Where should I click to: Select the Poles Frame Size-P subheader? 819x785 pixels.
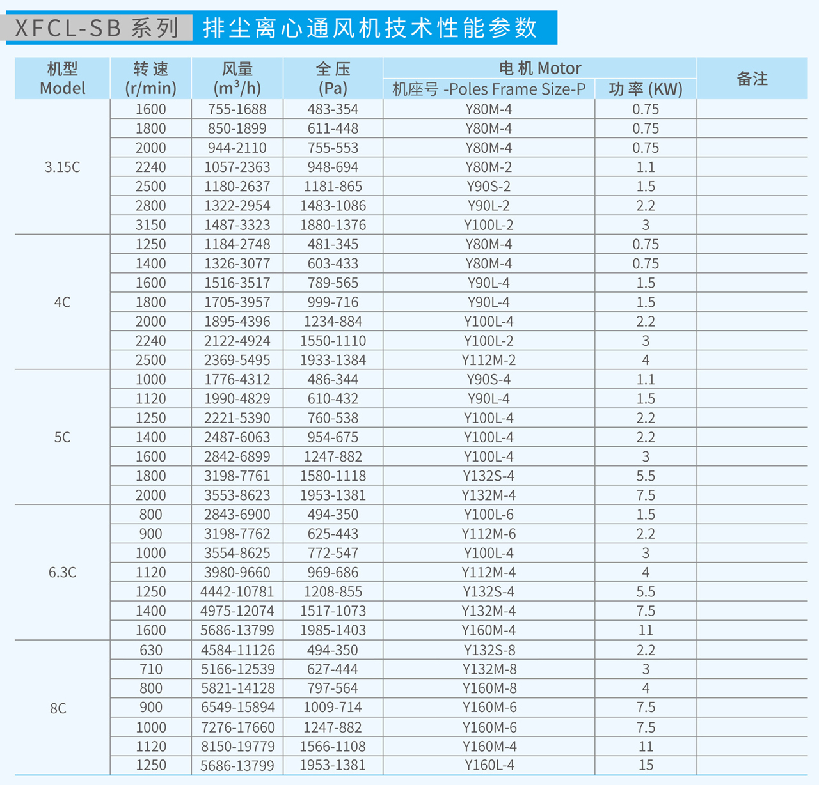tap(488, 89)
